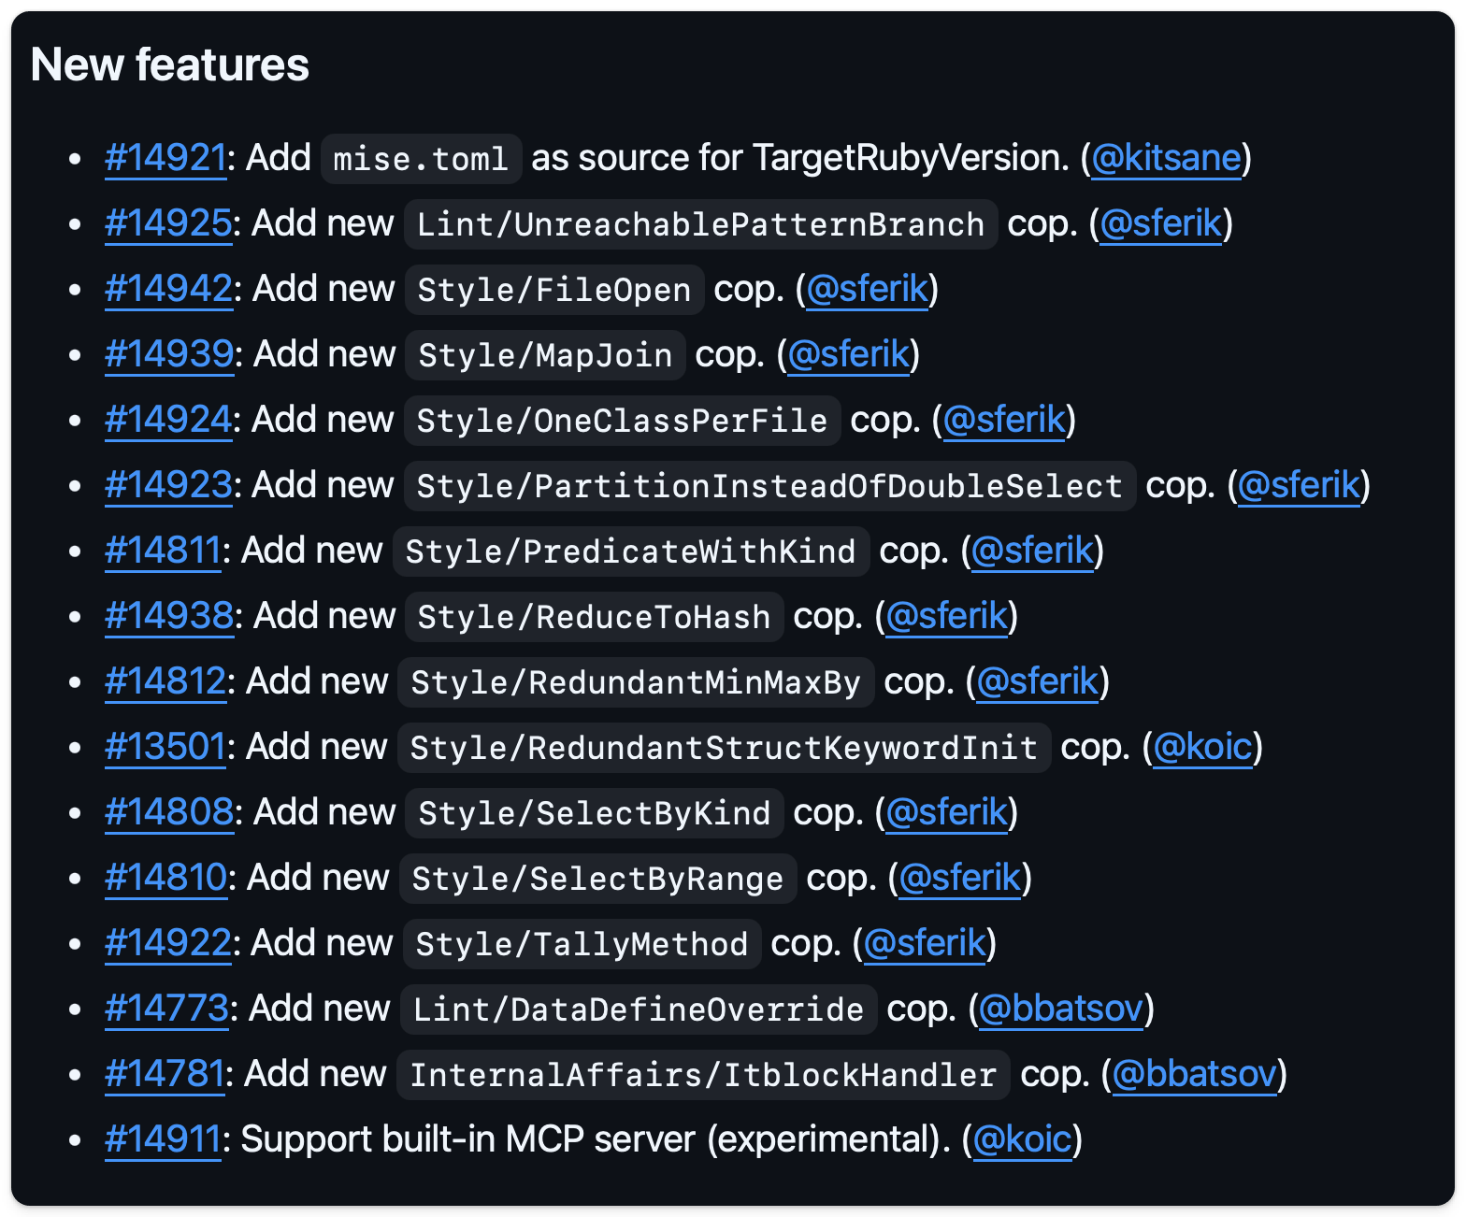The image size is (1466, 1217).
Task: Visit @koic link on #13501 line
Action: pos(1202,747)
